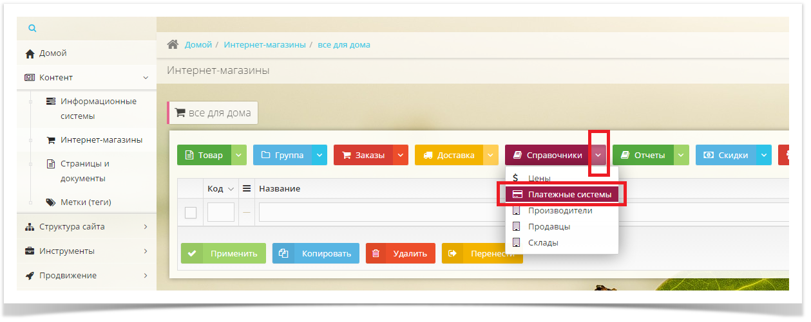Click the Код input field in the row
The height and width of the screenshot is (322, 811).
click(221, 213)
